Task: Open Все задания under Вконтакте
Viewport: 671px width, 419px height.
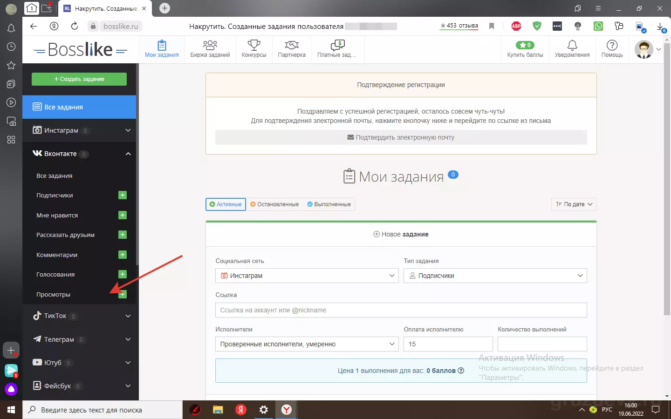Action: (54, 176)
